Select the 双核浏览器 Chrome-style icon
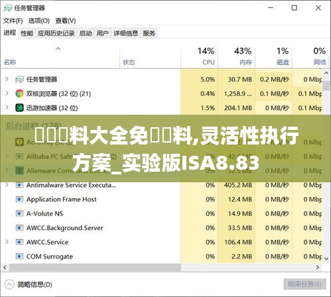This screenshot has height=297, width=331. click(x=19, y=93)
